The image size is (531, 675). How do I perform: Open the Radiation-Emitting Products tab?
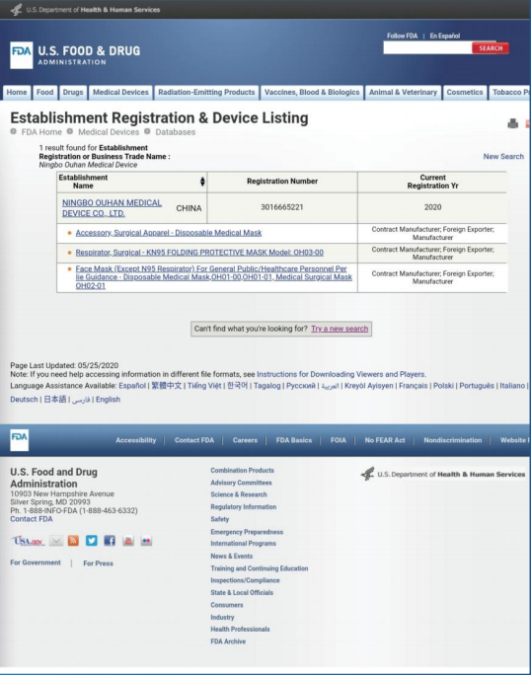[x=206, y=93]
